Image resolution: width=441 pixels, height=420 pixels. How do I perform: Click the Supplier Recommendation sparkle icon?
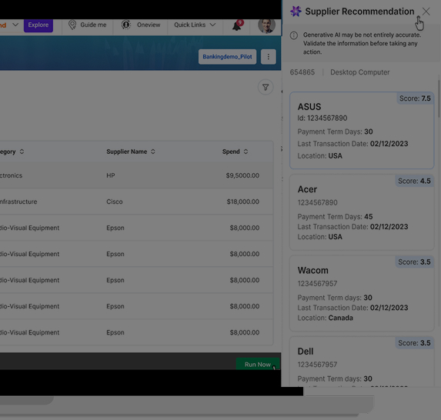tap(296, 12)
